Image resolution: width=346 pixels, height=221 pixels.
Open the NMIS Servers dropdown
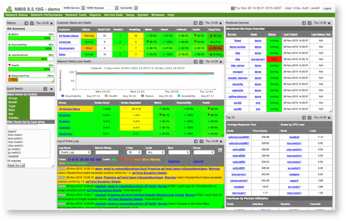coord(74,8)
